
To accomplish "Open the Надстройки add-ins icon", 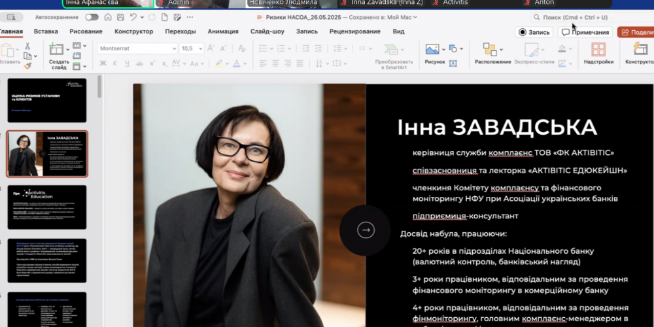I will (598, 52).
